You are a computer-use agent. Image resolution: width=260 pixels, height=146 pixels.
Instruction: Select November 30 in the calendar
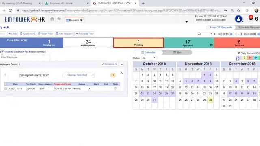[210, 100]
